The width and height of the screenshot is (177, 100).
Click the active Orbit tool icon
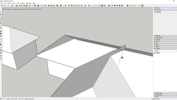click(x=38, y=6)
